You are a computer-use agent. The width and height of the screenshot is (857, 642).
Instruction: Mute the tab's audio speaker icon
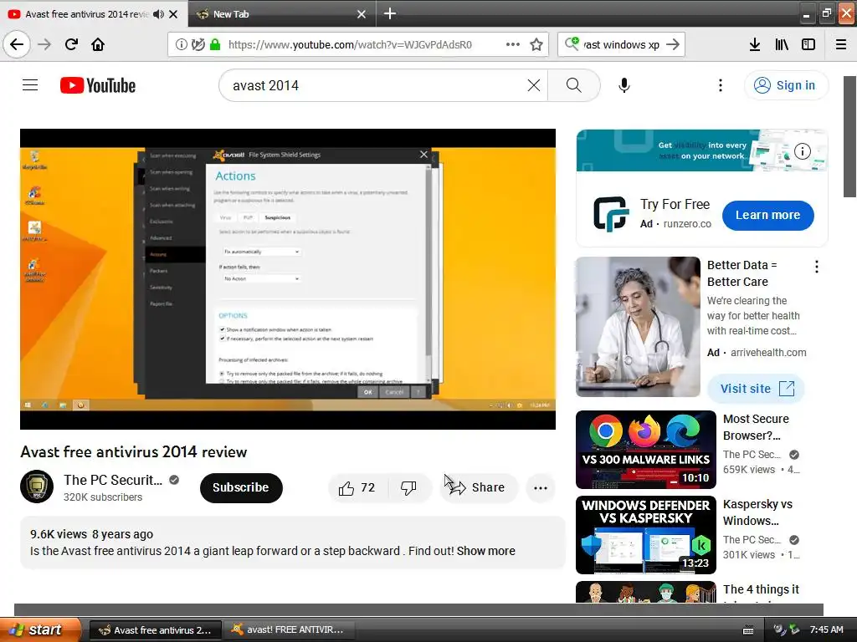click(158, 14)
